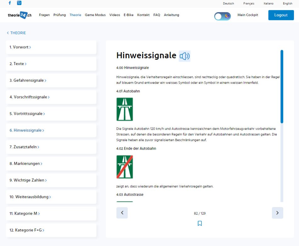Expand chapter 3. Gefahrensignale
Image resolution: width=299 pixels, height=246 pixels.
click(x=51, y=80)
